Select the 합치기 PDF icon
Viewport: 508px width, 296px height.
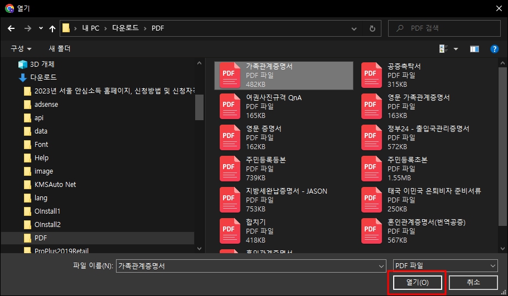(x=230, y=231)
